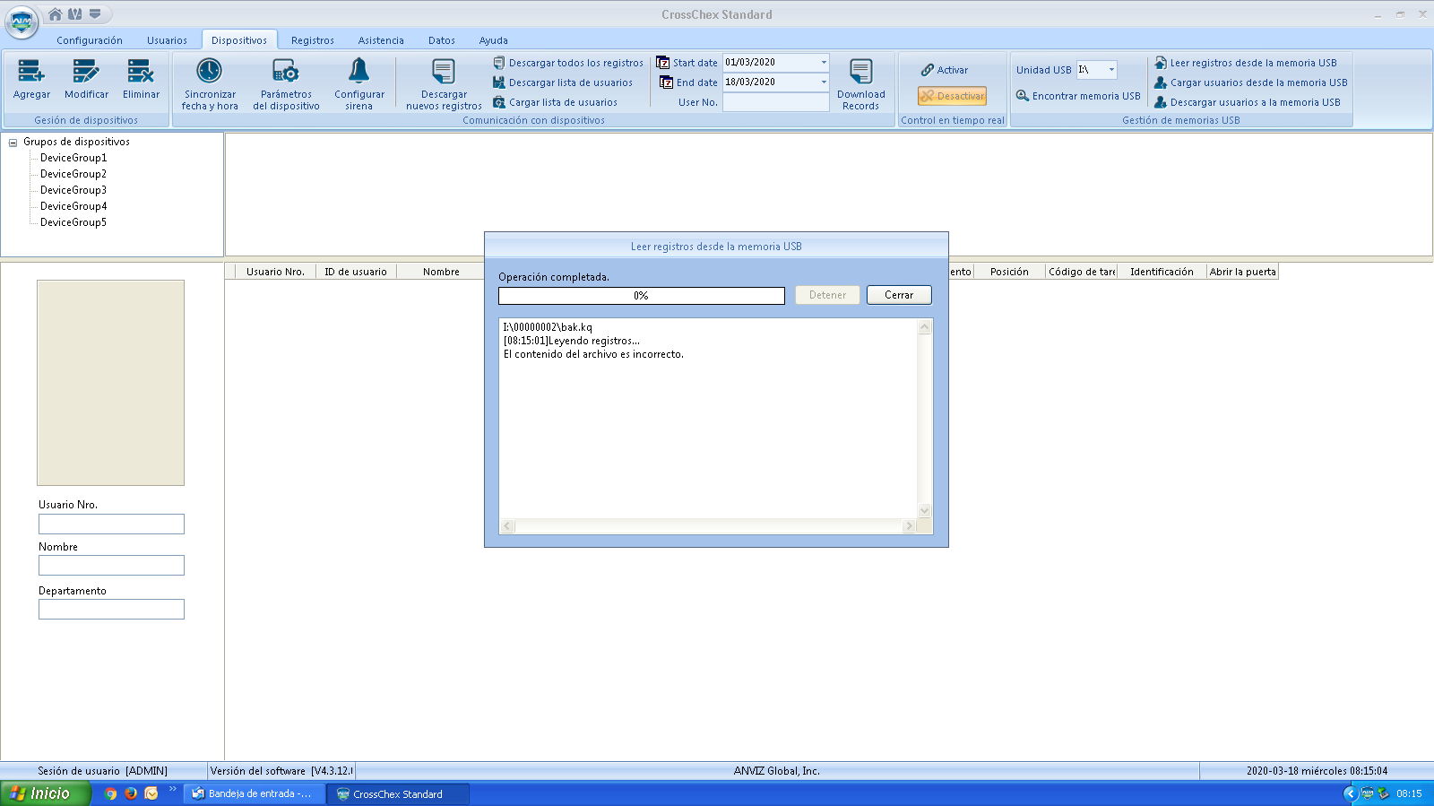Screen dimensions: 1434x806
Task: Click Chrome icon in quick launch
Action: click(x=110, y=793)
